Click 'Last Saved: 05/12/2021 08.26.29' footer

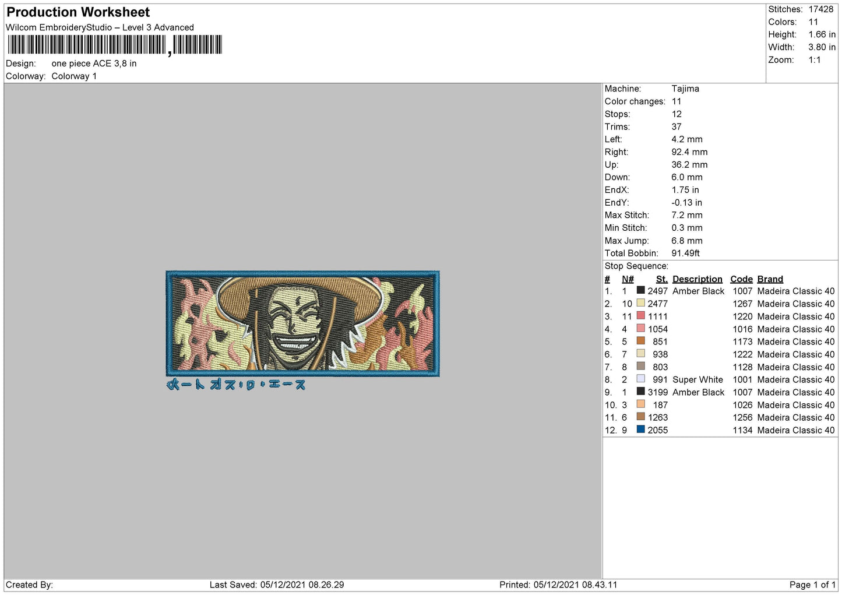coord(277,585)
